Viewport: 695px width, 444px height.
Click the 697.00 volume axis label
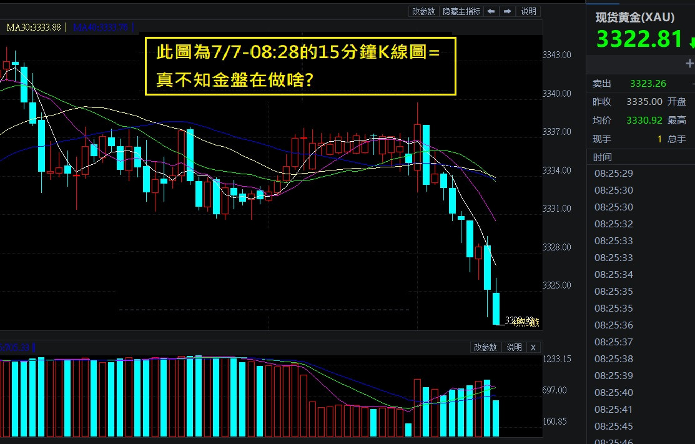[555, 390]
